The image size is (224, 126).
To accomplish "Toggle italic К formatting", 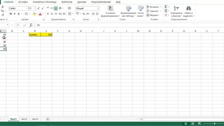I will click(15, 14).
